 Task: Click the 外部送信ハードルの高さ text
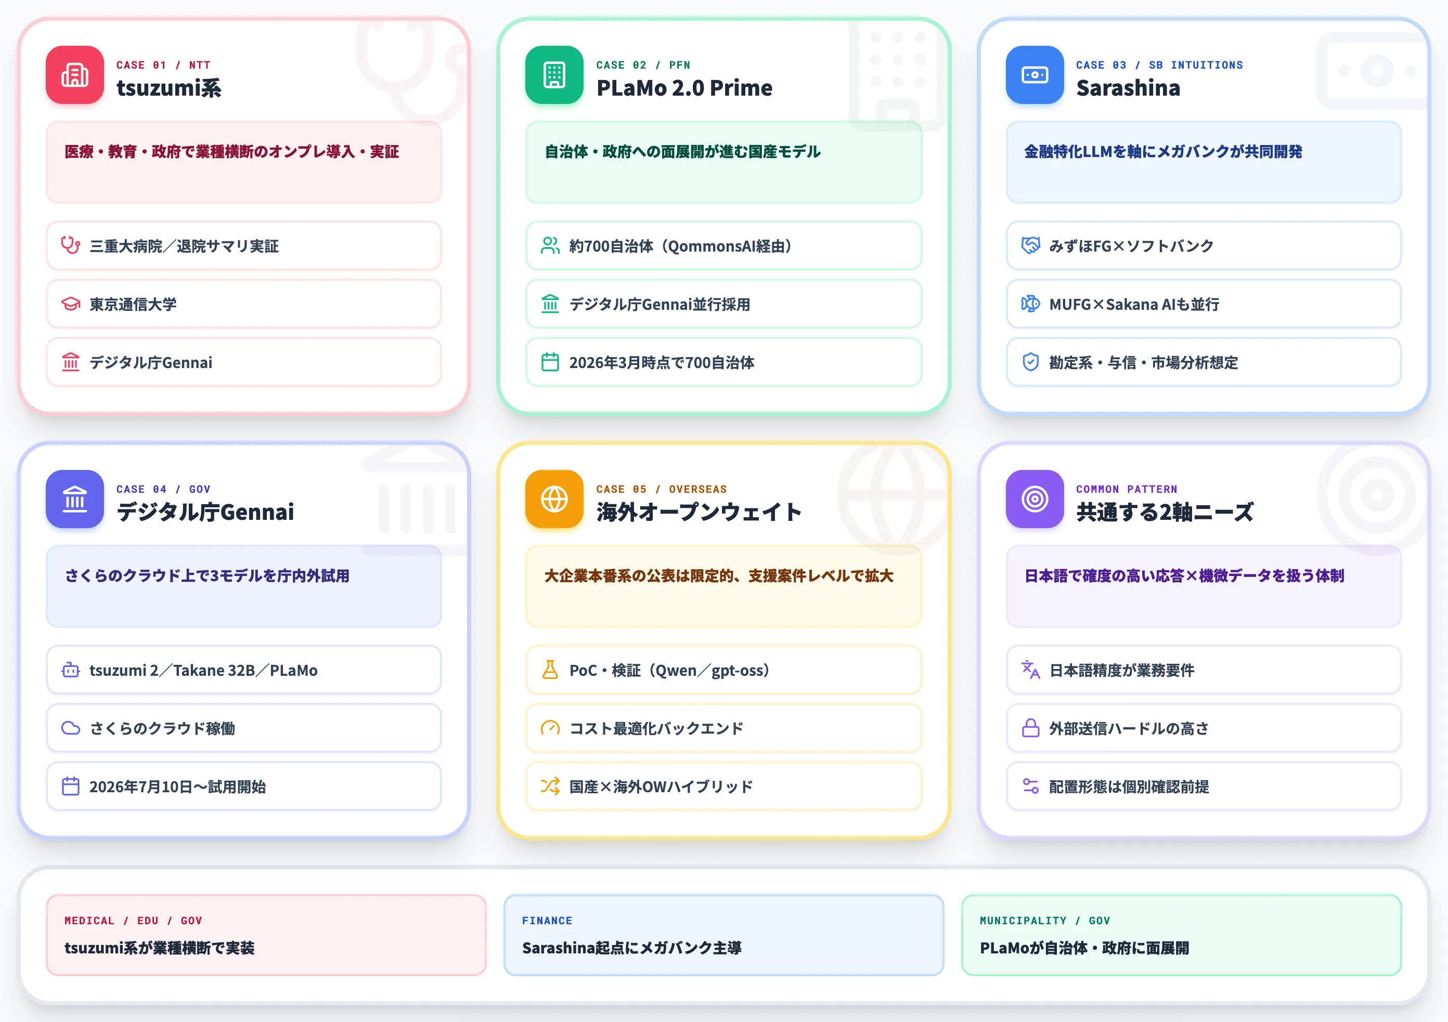click(1129, 729)
